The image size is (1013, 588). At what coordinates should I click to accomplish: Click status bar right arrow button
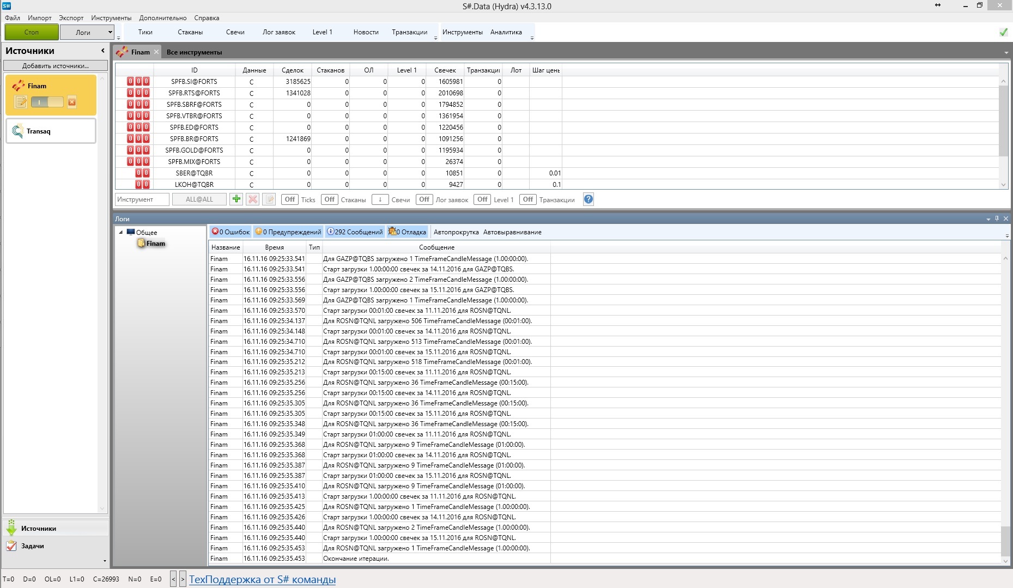[x=183, y=579]
